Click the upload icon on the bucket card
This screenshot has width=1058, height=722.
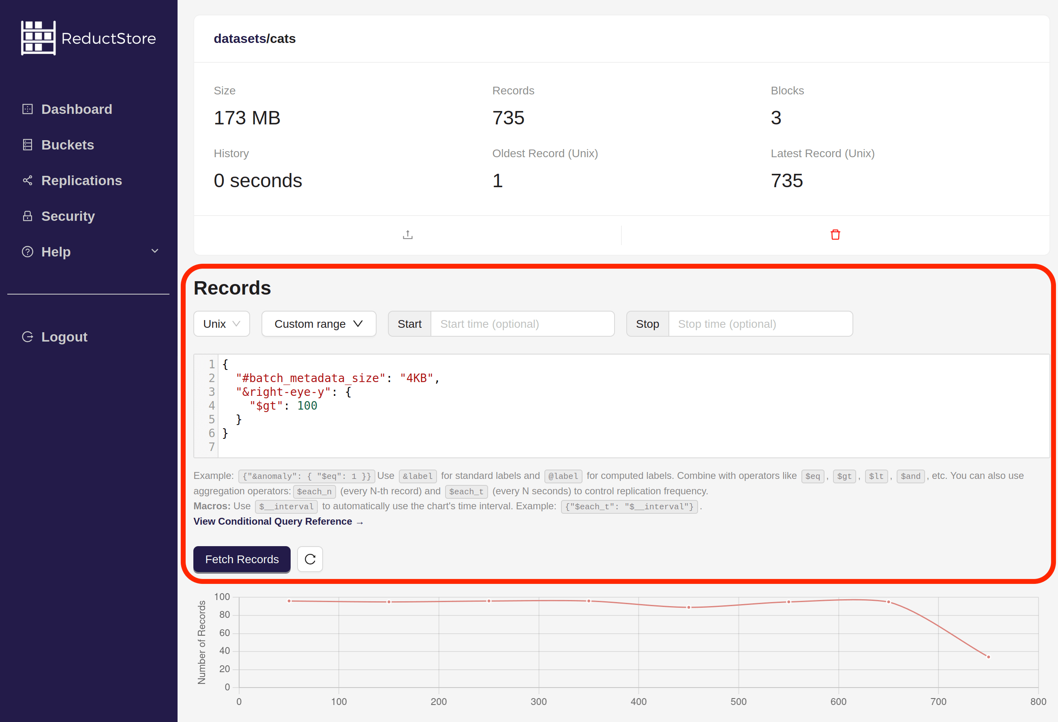click(407, 234)
